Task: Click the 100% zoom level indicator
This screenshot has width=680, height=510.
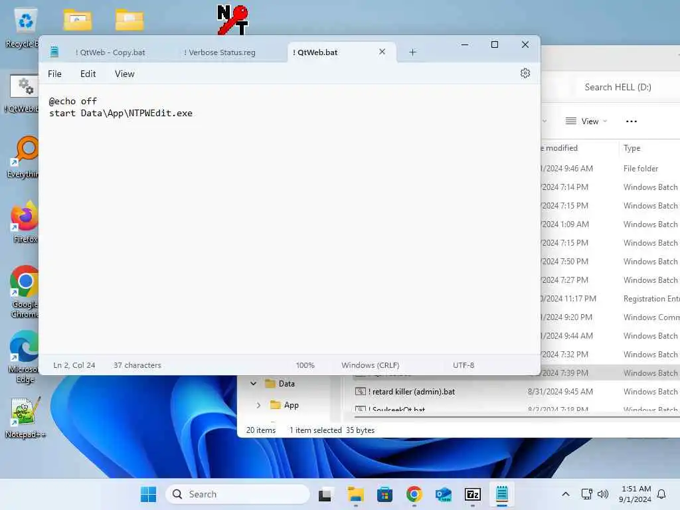Action: 305,365
